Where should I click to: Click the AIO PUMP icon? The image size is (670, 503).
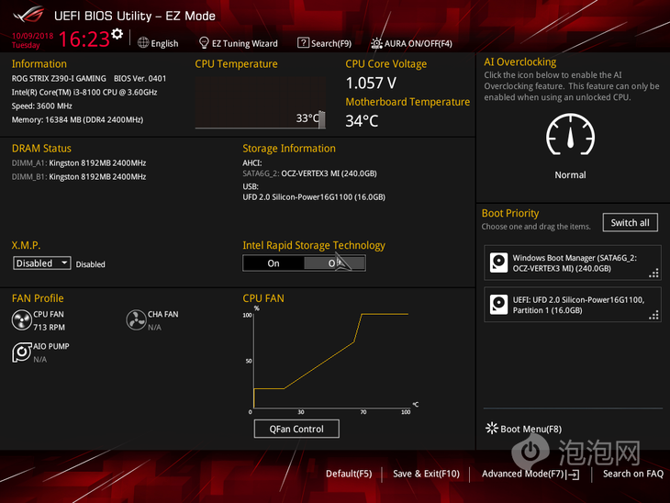pyautogui.click(x=21, y=352)
